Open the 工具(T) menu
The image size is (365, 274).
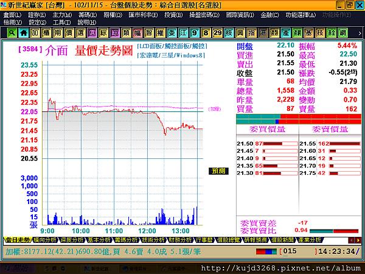(61, 23)
